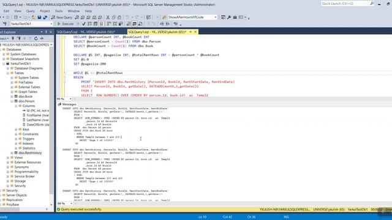
Task: Open the Messages pane zoom 99 % dropdown
Action: [71, 204]
